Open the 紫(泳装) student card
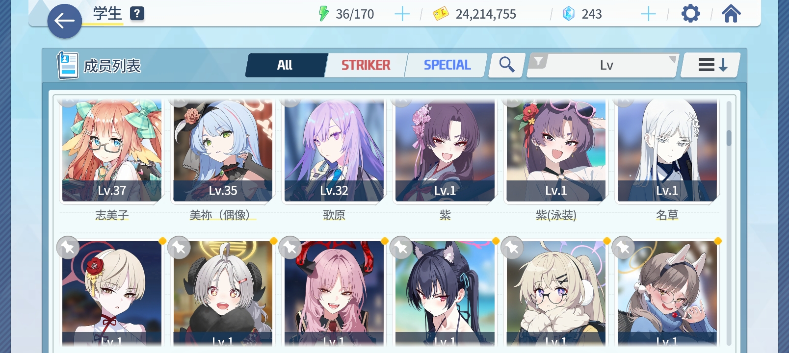This screenshot has height=353, width=789. (556, 151)
